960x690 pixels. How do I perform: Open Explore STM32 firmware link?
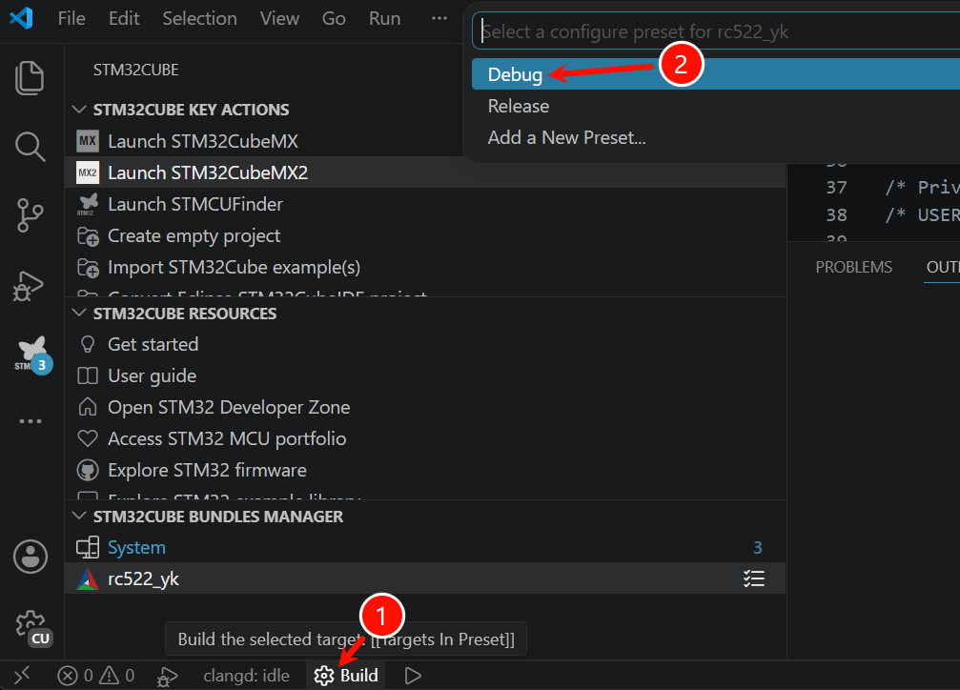click(x=207, y=470)
